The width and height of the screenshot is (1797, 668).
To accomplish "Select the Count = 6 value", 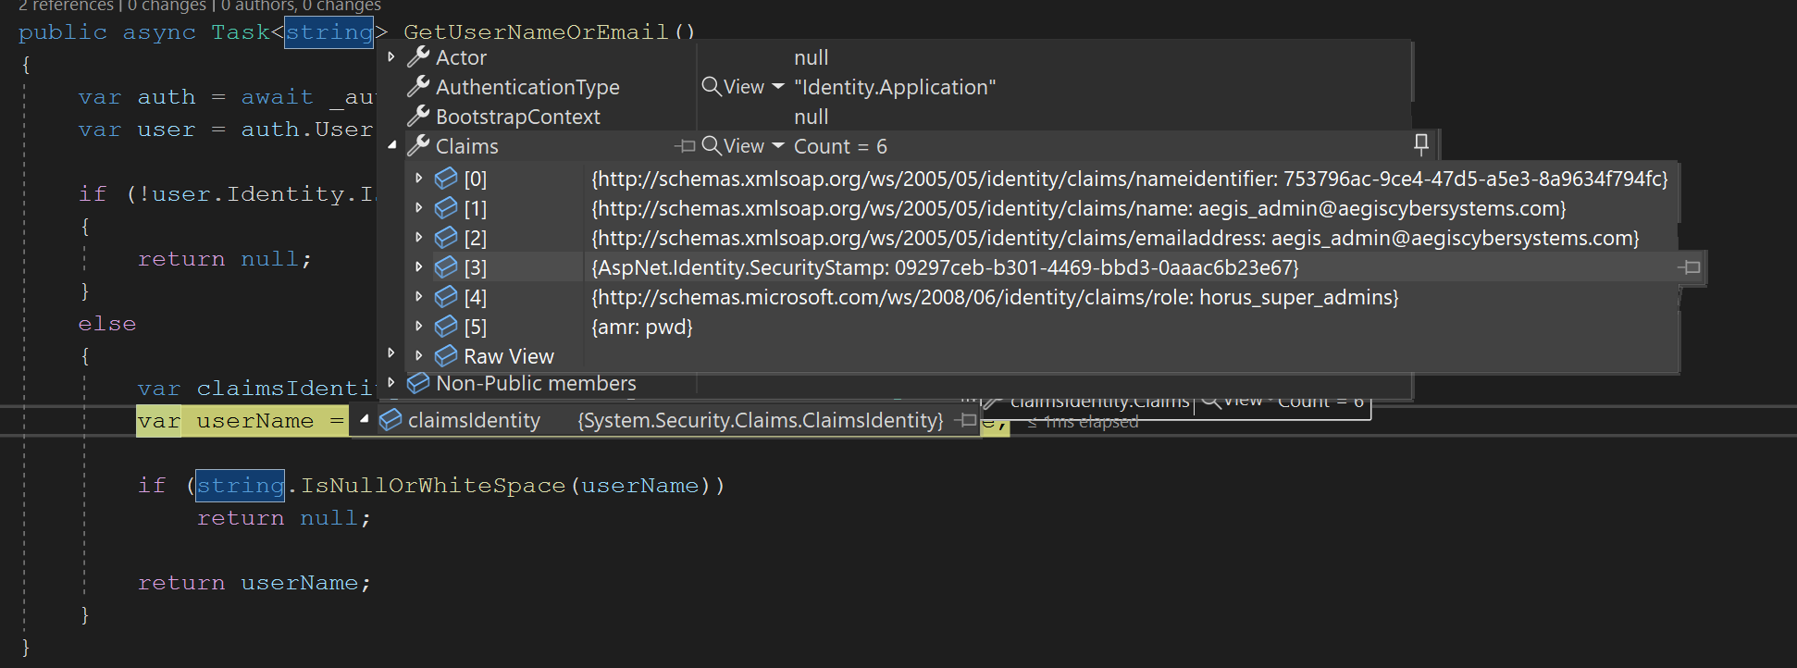I will tap(840, 146).
